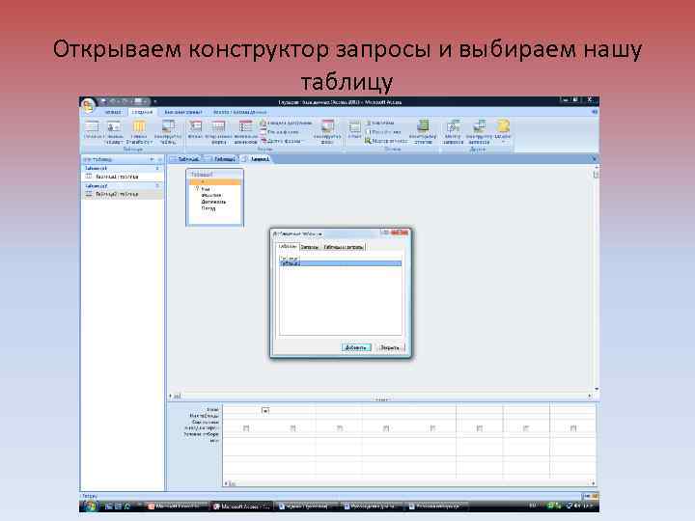The height and width of the screenshot is (521, 695).
Task: Click the Отчет icon in ribbon
Action: (354, 130)
